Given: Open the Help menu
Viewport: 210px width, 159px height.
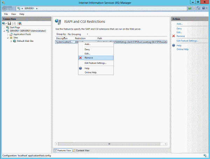Looking at the screenshot, I should pyautogui.click(x=22, y=14).
